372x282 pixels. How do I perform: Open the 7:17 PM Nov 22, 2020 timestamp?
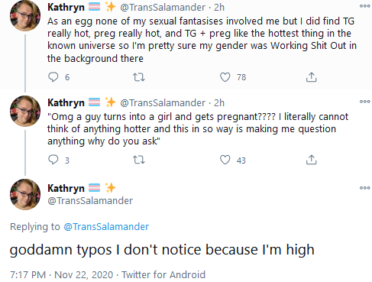61,274
